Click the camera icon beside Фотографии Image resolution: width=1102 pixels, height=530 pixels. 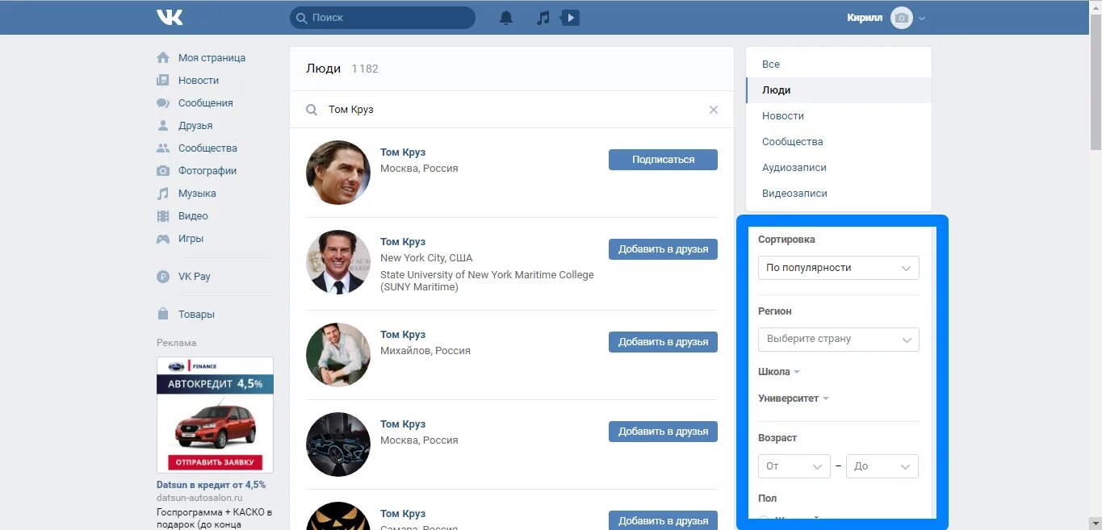point(163,171)
